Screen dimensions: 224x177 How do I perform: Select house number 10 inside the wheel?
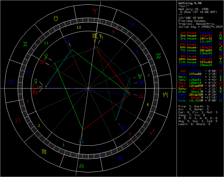79,27
